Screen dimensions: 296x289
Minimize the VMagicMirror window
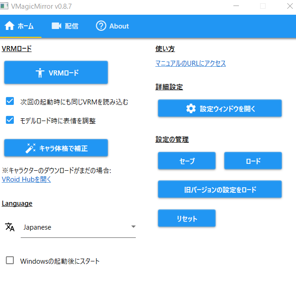pyautogui.click(x=236, y=6)
